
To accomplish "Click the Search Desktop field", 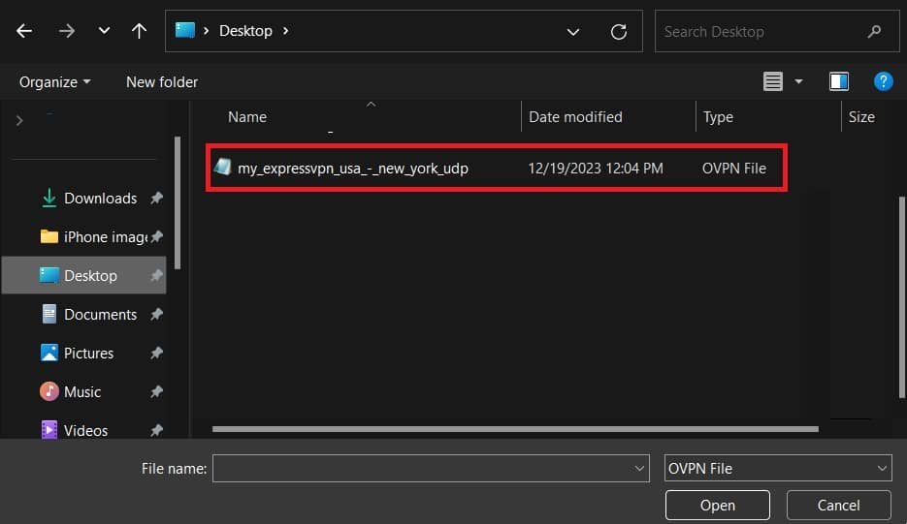I will 777,31.
